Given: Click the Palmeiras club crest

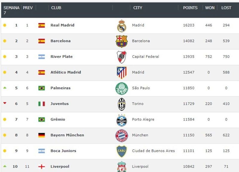Looking at the screenshot, I should point(122,88).
